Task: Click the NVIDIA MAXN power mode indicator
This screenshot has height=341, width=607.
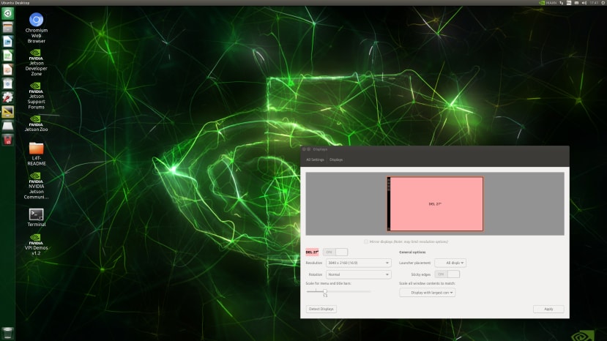Action: pyautogui.click(x=548, y=3)
